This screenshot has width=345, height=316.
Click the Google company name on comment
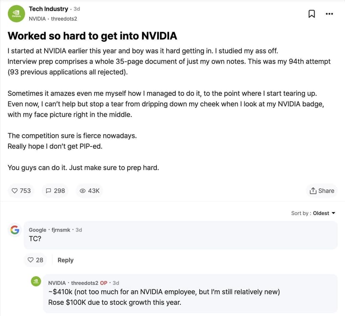pos(37,230)
